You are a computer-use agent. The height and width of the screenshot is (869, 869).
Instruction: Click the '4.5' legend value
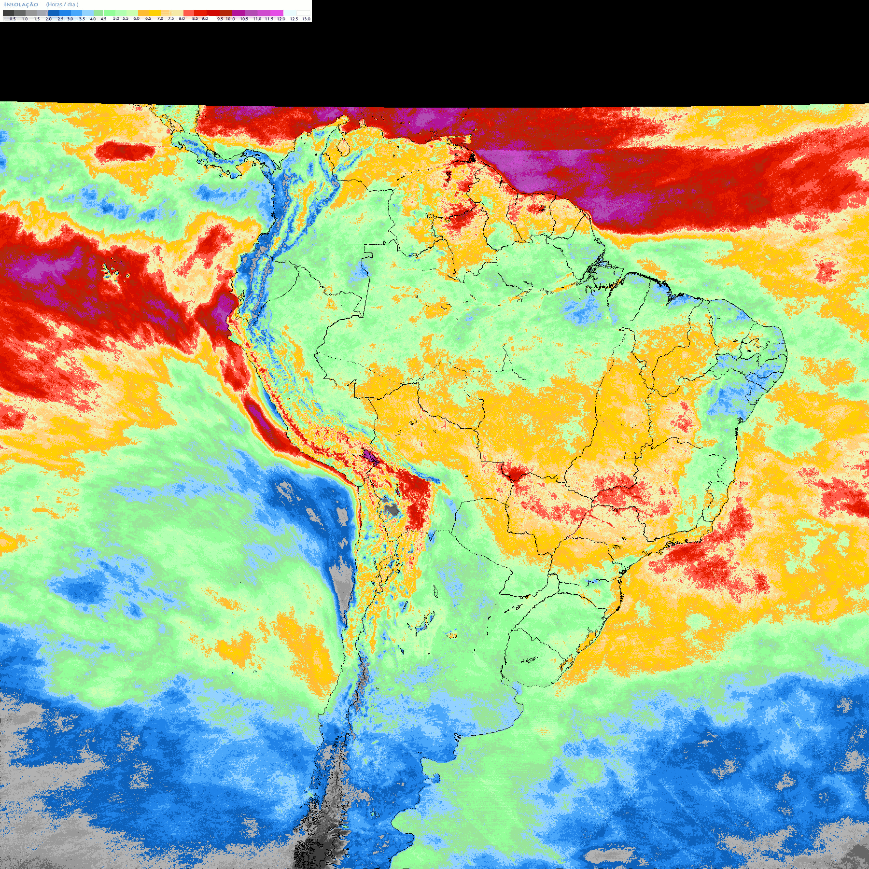pyautogui.click(x=103, y=19)
